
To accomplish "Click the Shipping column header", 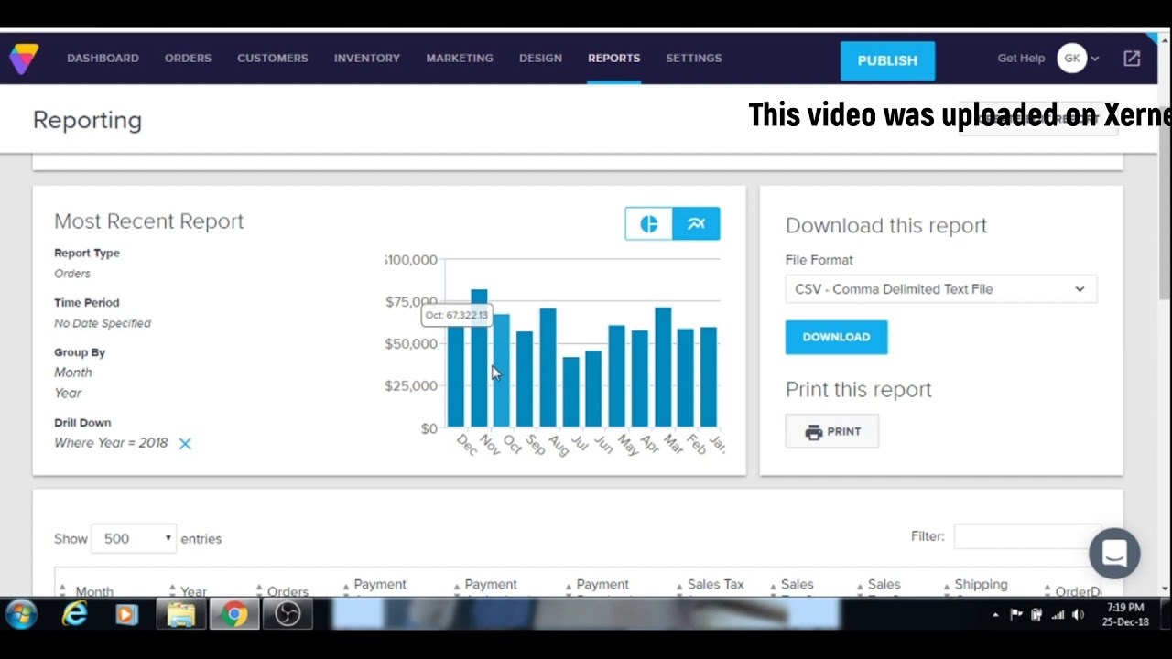I will [x=981, y=585].
